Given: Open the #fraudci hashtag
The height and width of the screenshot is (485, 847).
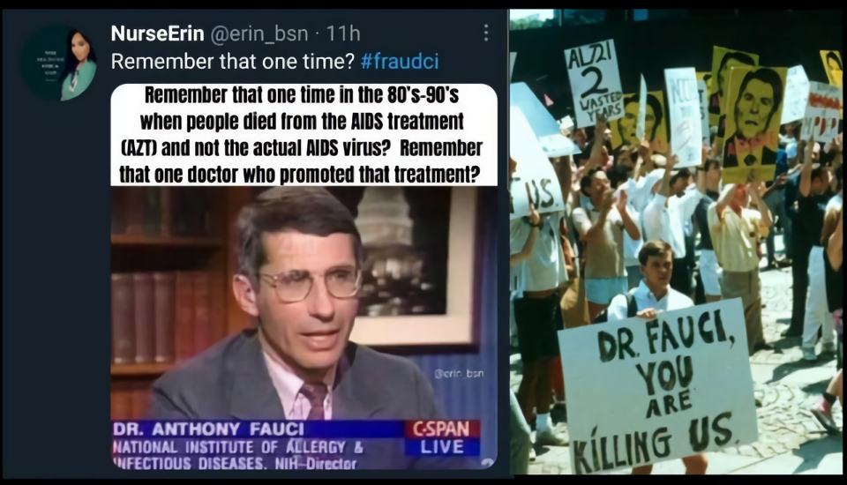Looking at the screenshot, I should 400,62.
